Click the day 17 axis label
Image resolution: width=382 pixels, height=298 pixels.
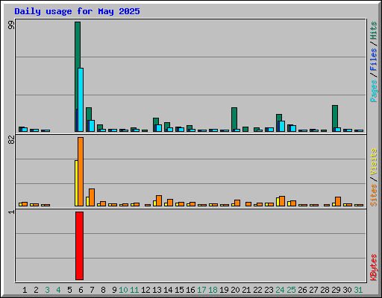201,290
